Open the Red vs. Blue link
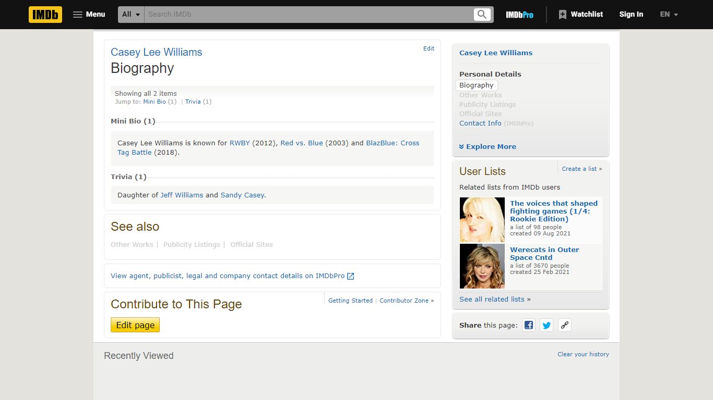713x400 pixels. point(302,143)
